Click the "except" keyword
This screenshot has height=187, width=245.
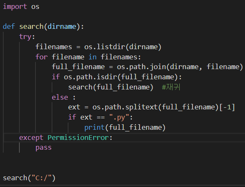pos(31,137)
